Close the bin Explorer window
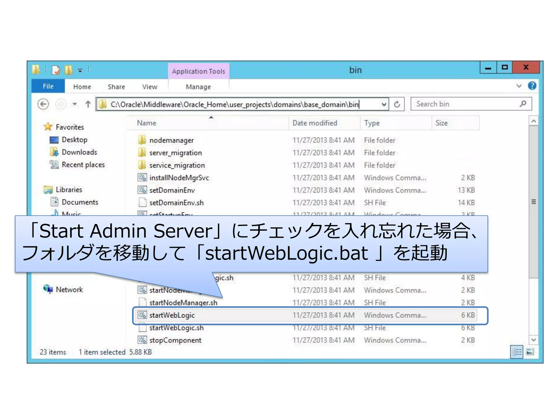Viewport: 553px width, 414px height. [x=526, y=67]
